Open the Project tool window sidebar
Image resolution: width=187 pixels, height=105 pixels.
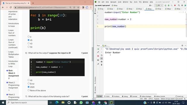(x=95, y=11)
